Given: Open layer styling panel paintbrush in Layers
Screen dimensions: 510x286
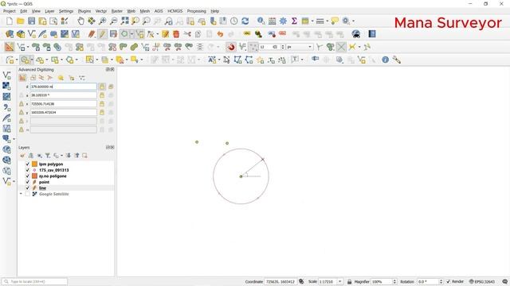Looking at the screenshot, I should point(22,156).
